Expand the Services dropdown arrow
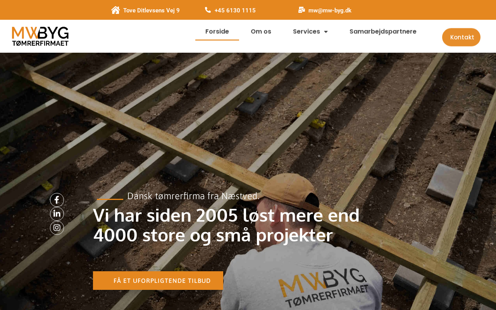 (x=325, y=32)
